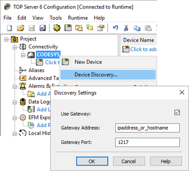The height and width of the screenshot is (171, 189).
Task: Collapse the CODESYS channel node
Action: 23,55
